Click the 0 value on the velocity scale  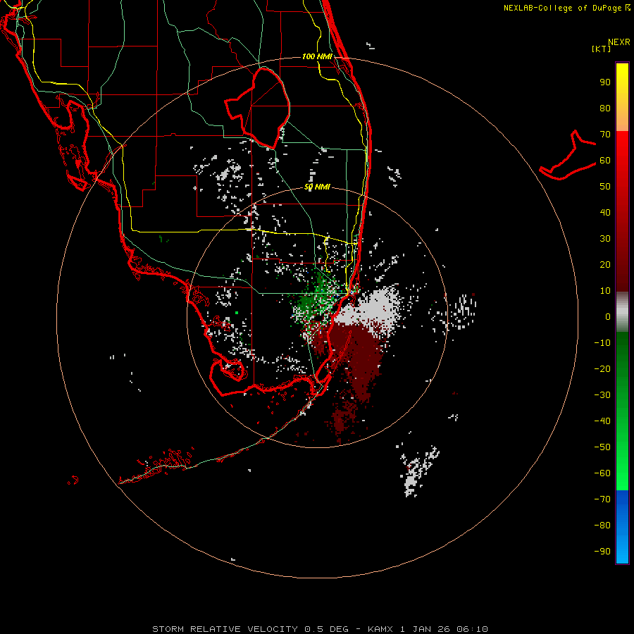click(608, 317)
